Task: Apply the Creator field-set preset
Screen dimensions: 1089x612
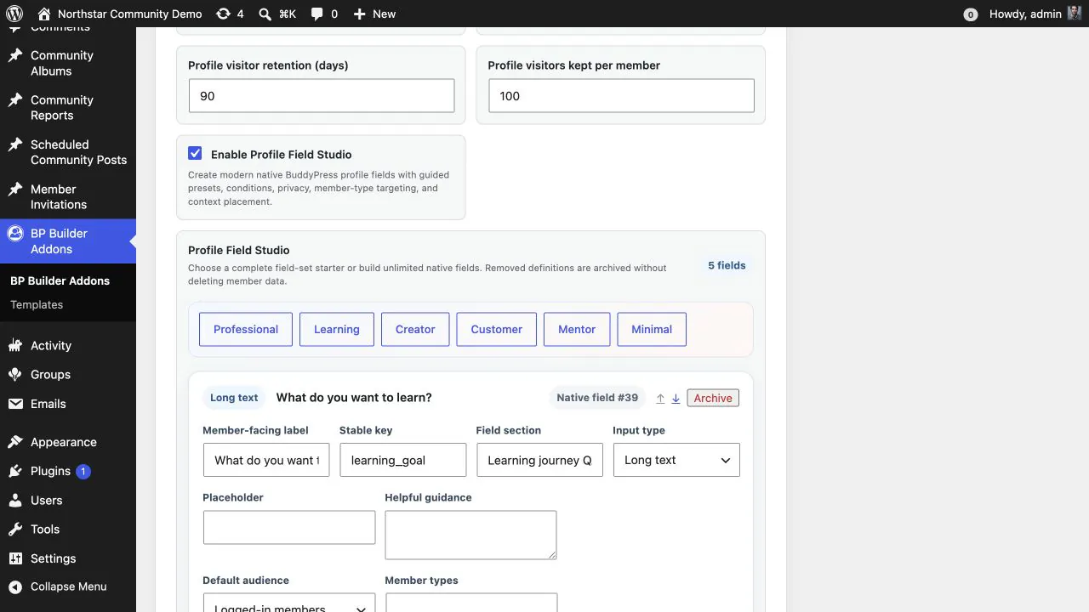Action: [x=415, y=329]
